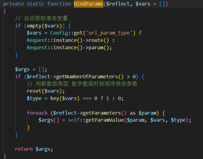Click the 'function' keyword
The image size is (203, 159).
(x=59, y=4)
